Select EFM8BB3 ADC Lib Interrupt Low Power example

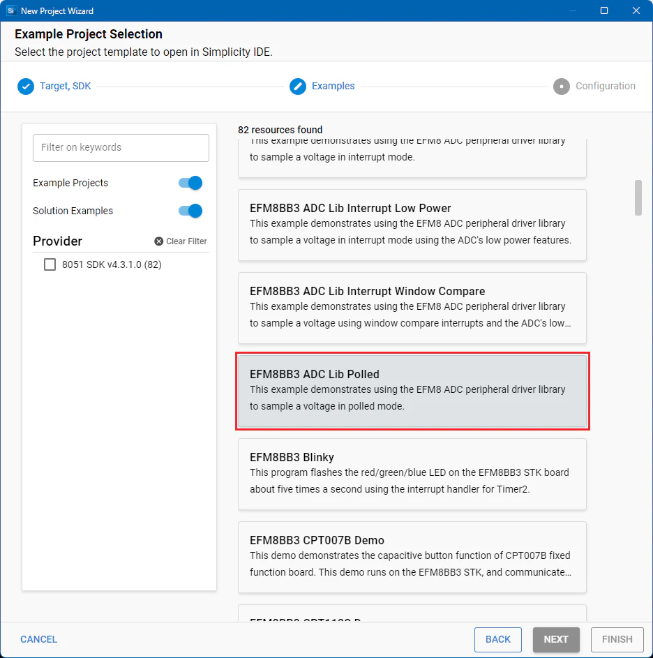click(x=412, y=225)
